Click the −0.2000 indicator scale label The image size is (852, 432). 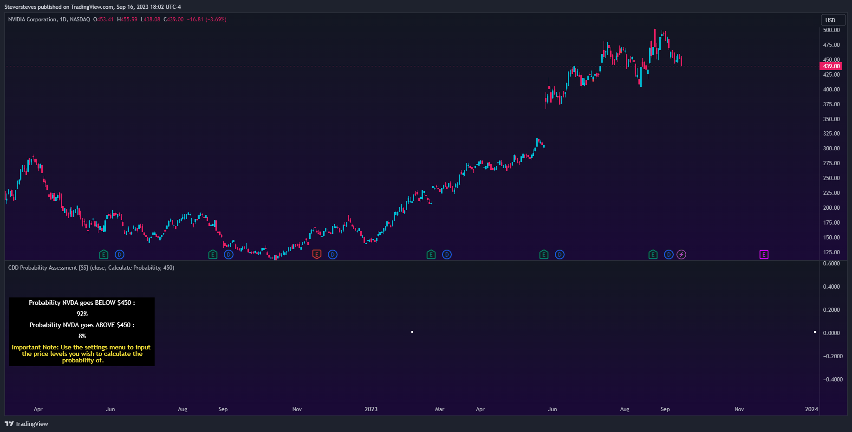tap(833, 356)
